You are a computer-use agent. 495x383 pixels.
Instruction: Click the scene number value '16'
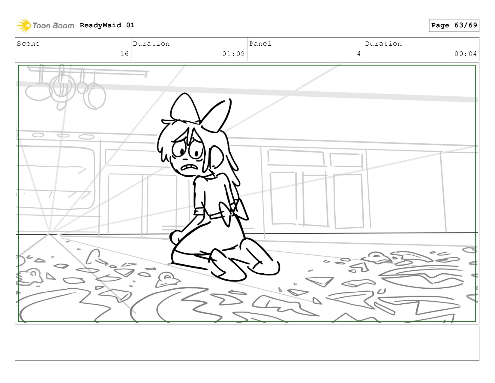124,54
